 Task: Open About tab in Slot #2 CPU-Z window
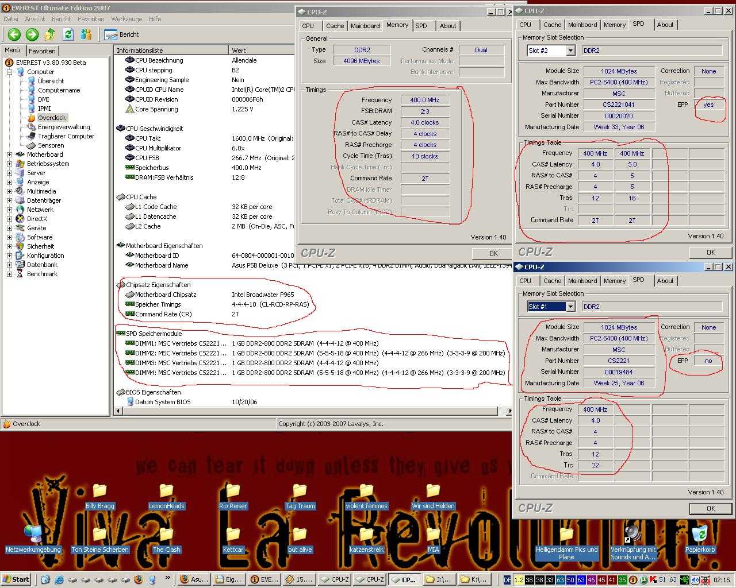665,25
